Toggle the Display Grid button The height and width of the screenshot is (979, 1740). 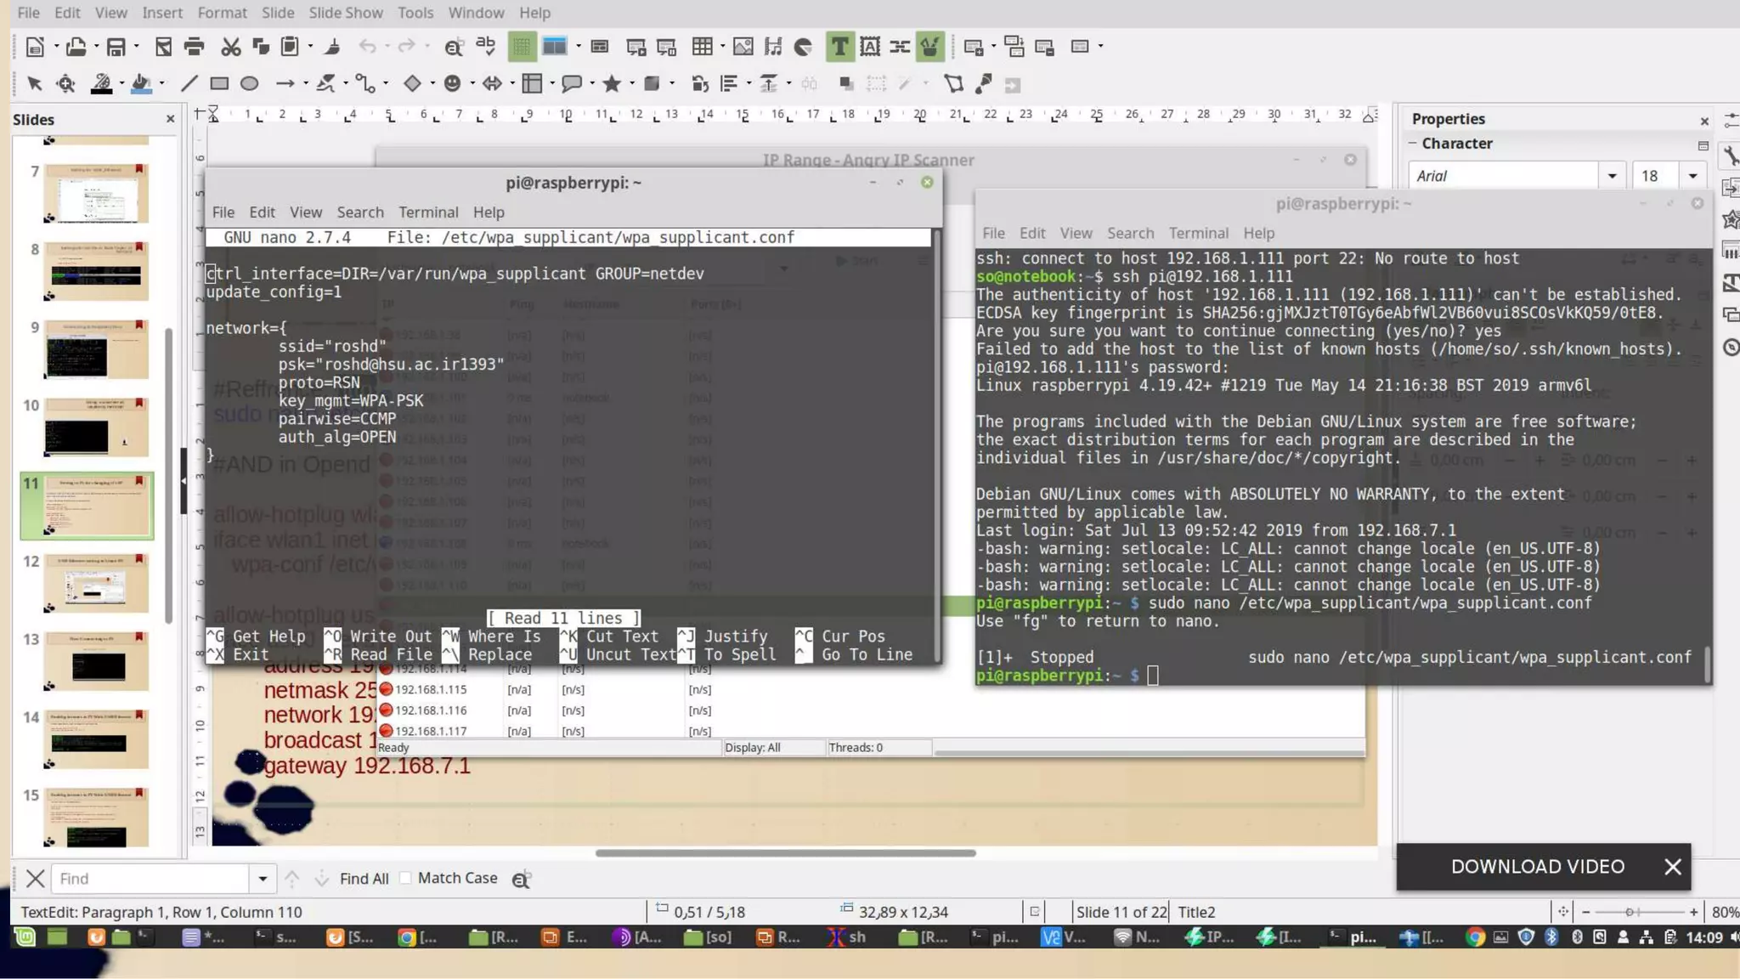click(x=522, y=47)
